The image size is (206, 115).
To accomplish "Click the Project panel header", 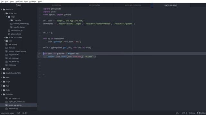I will tap(19, 5).
